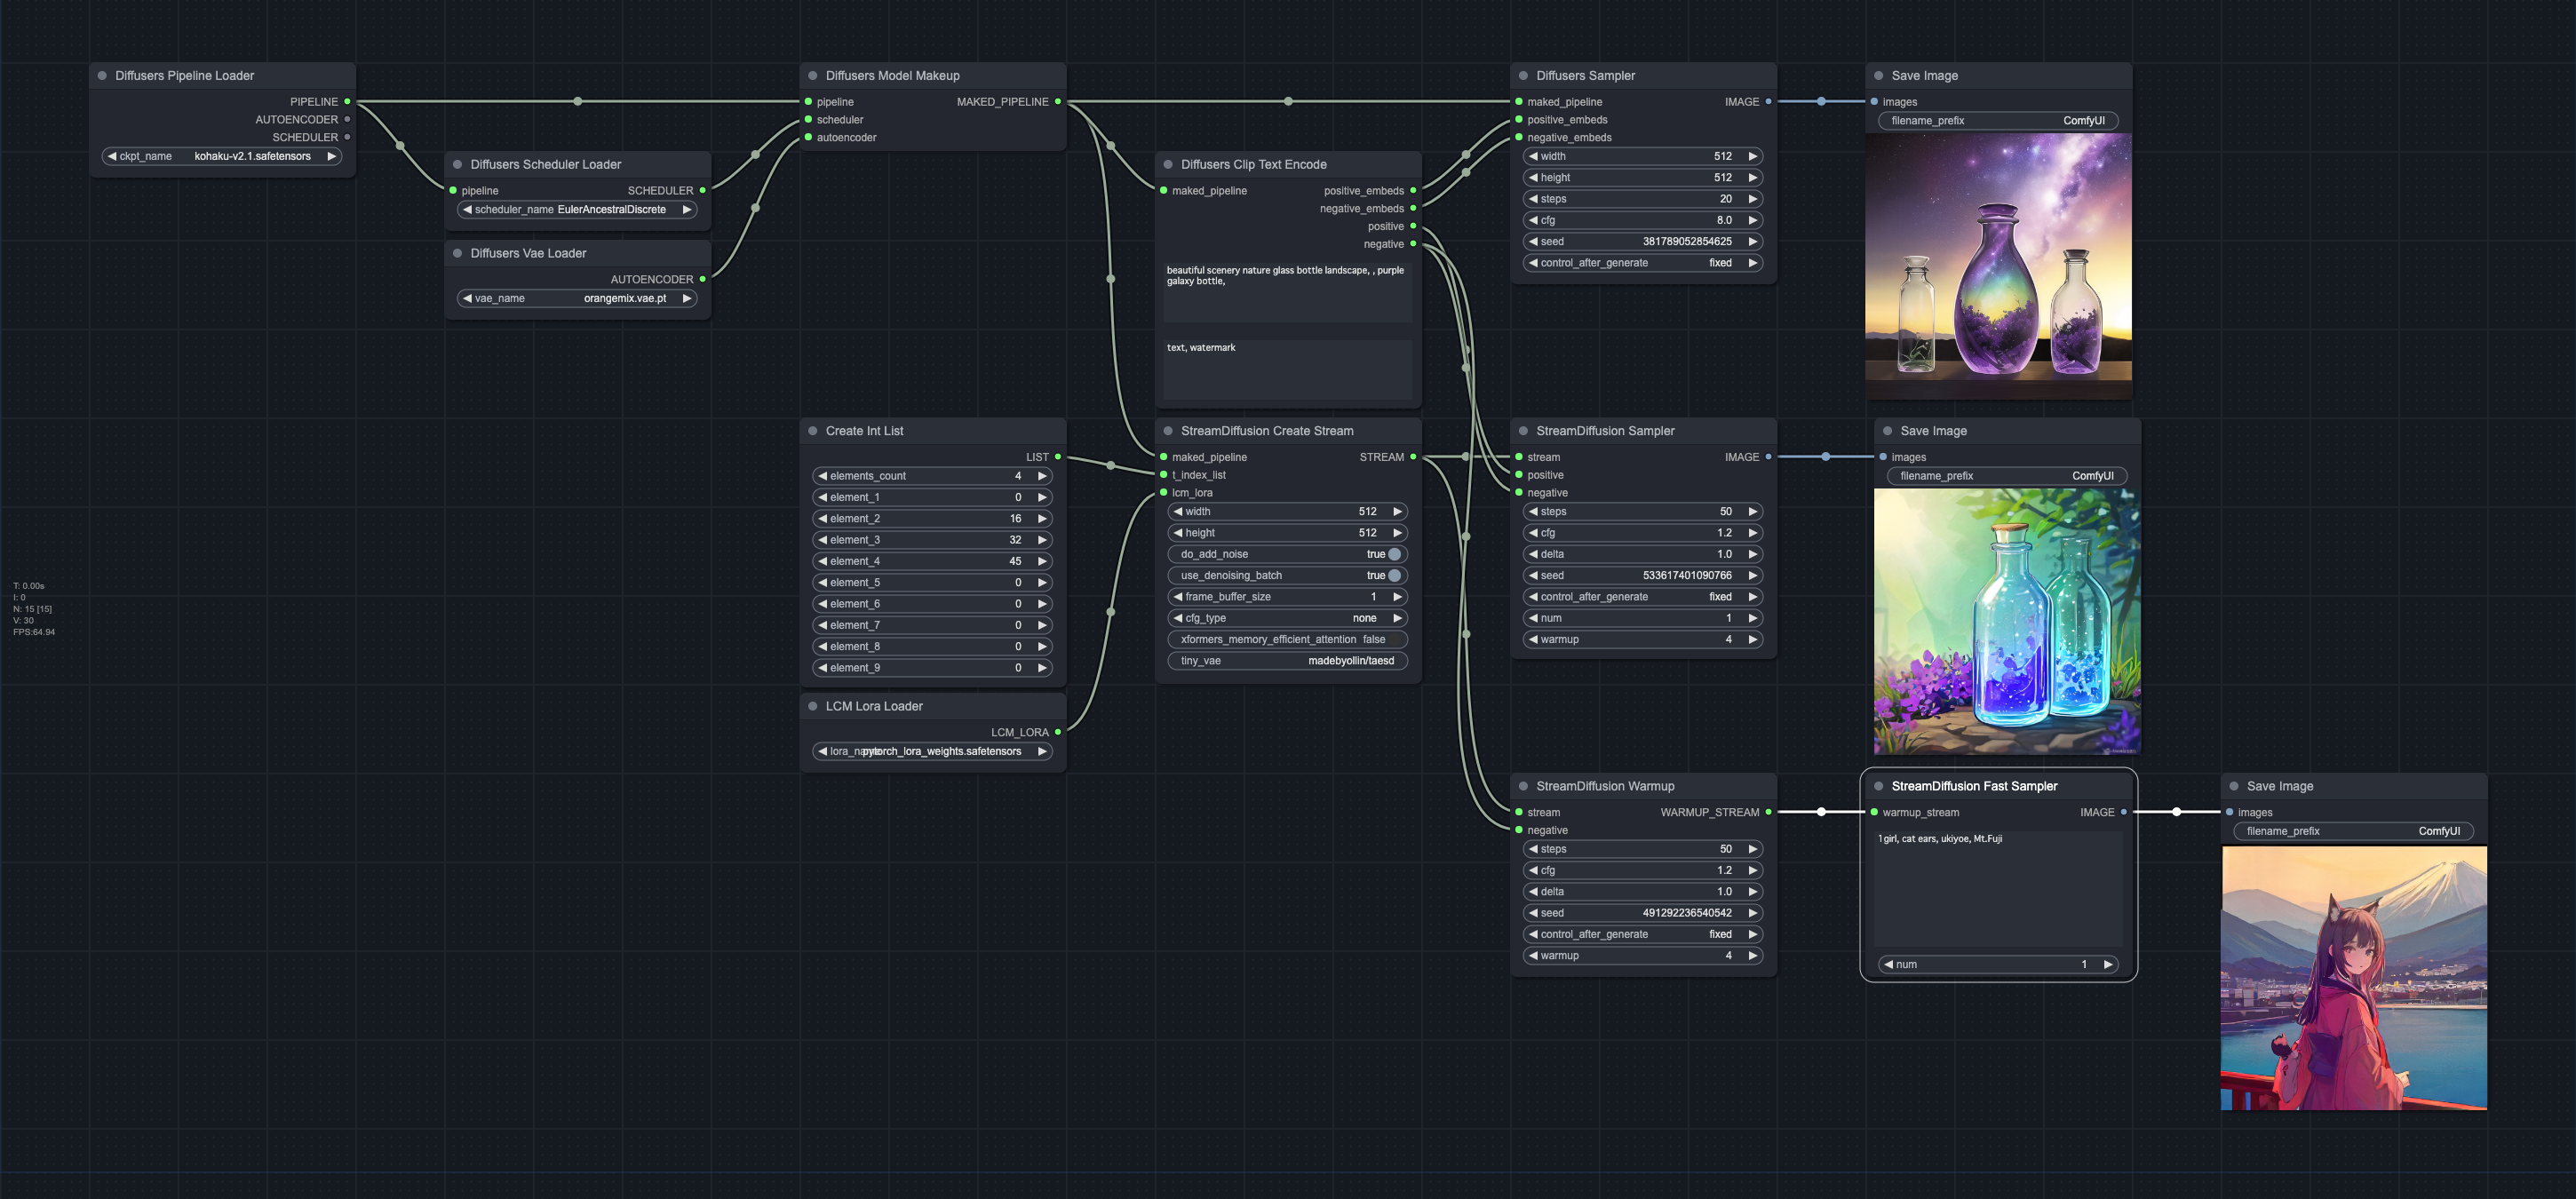Click the Diffusers Clip Text Encode title
Viewport: 2576px width, 1199px height.
click(1253, 164)
